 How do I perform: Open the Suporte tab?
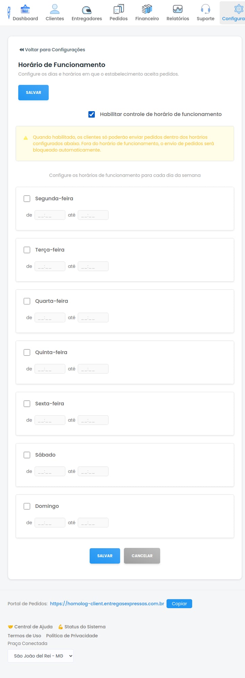(205, 9)
